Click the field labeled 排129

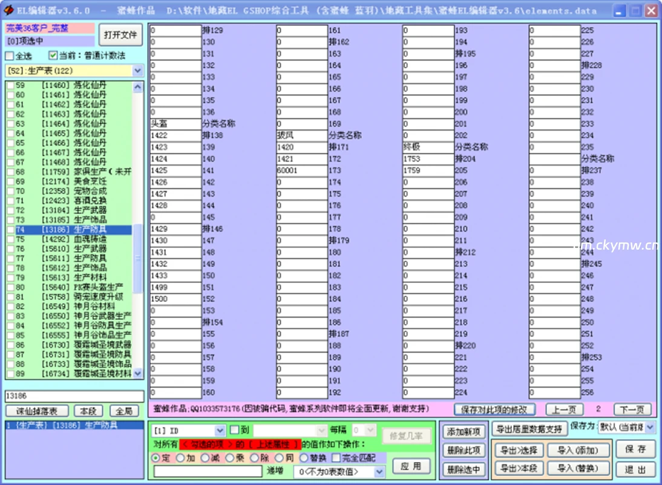(x=175, y=30)
